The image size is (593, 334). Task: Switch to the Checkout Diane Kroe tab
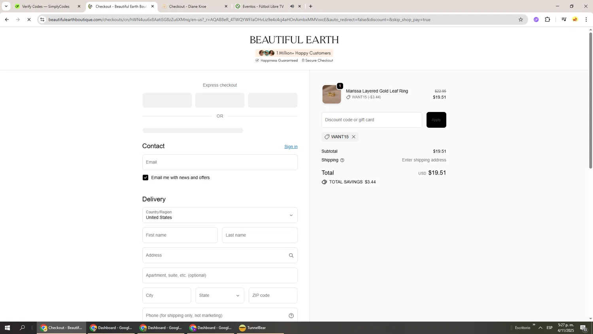click(194, 6)
